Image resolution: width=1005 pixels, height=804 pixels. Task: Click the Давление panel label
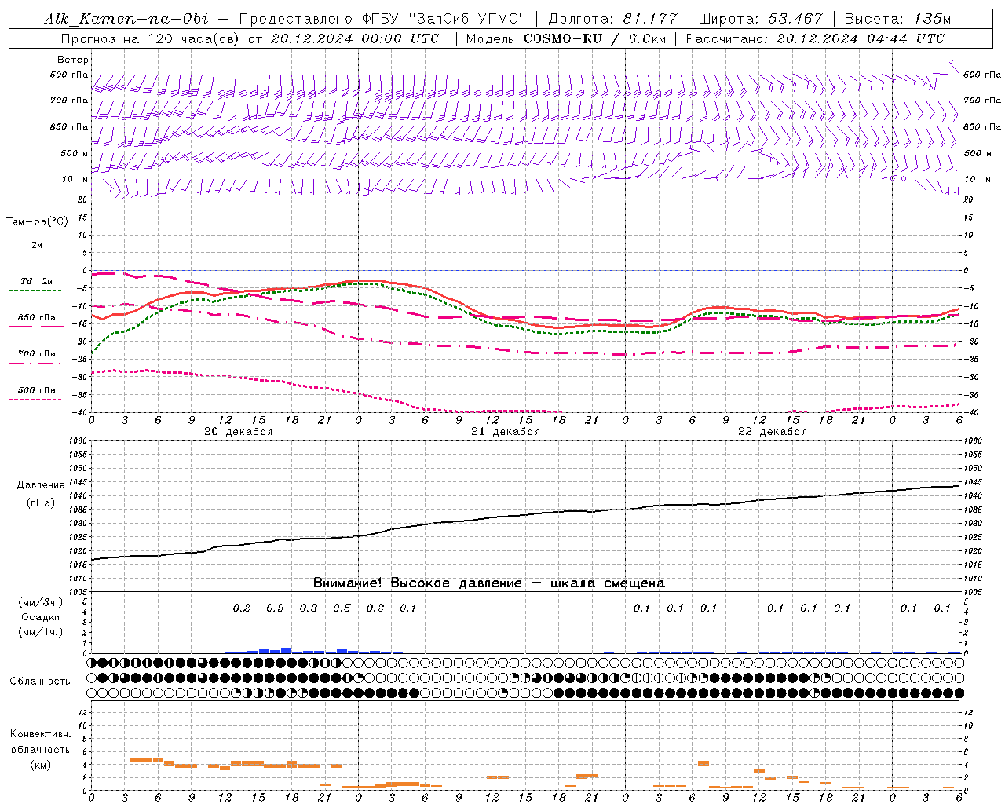pyautogui.click(x=41, y=485)
